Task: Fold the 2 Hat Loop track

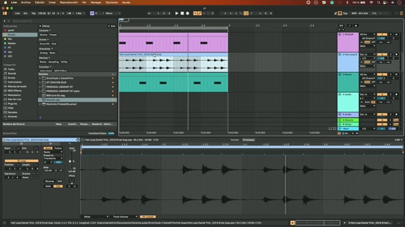Action: click(x=340, y=55)
